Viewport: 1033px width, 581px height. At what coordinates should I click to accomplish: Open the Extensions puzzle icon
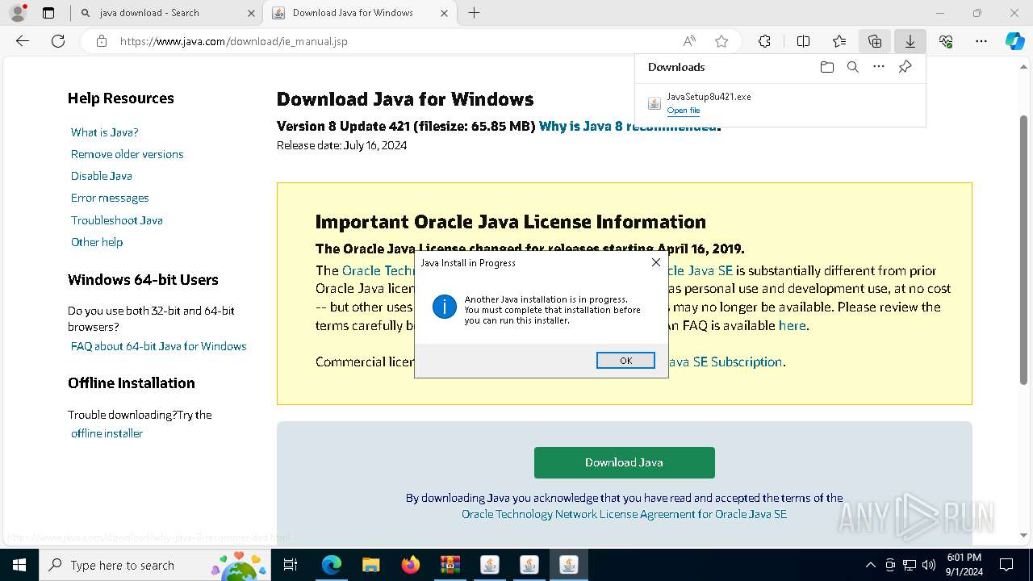764,41
